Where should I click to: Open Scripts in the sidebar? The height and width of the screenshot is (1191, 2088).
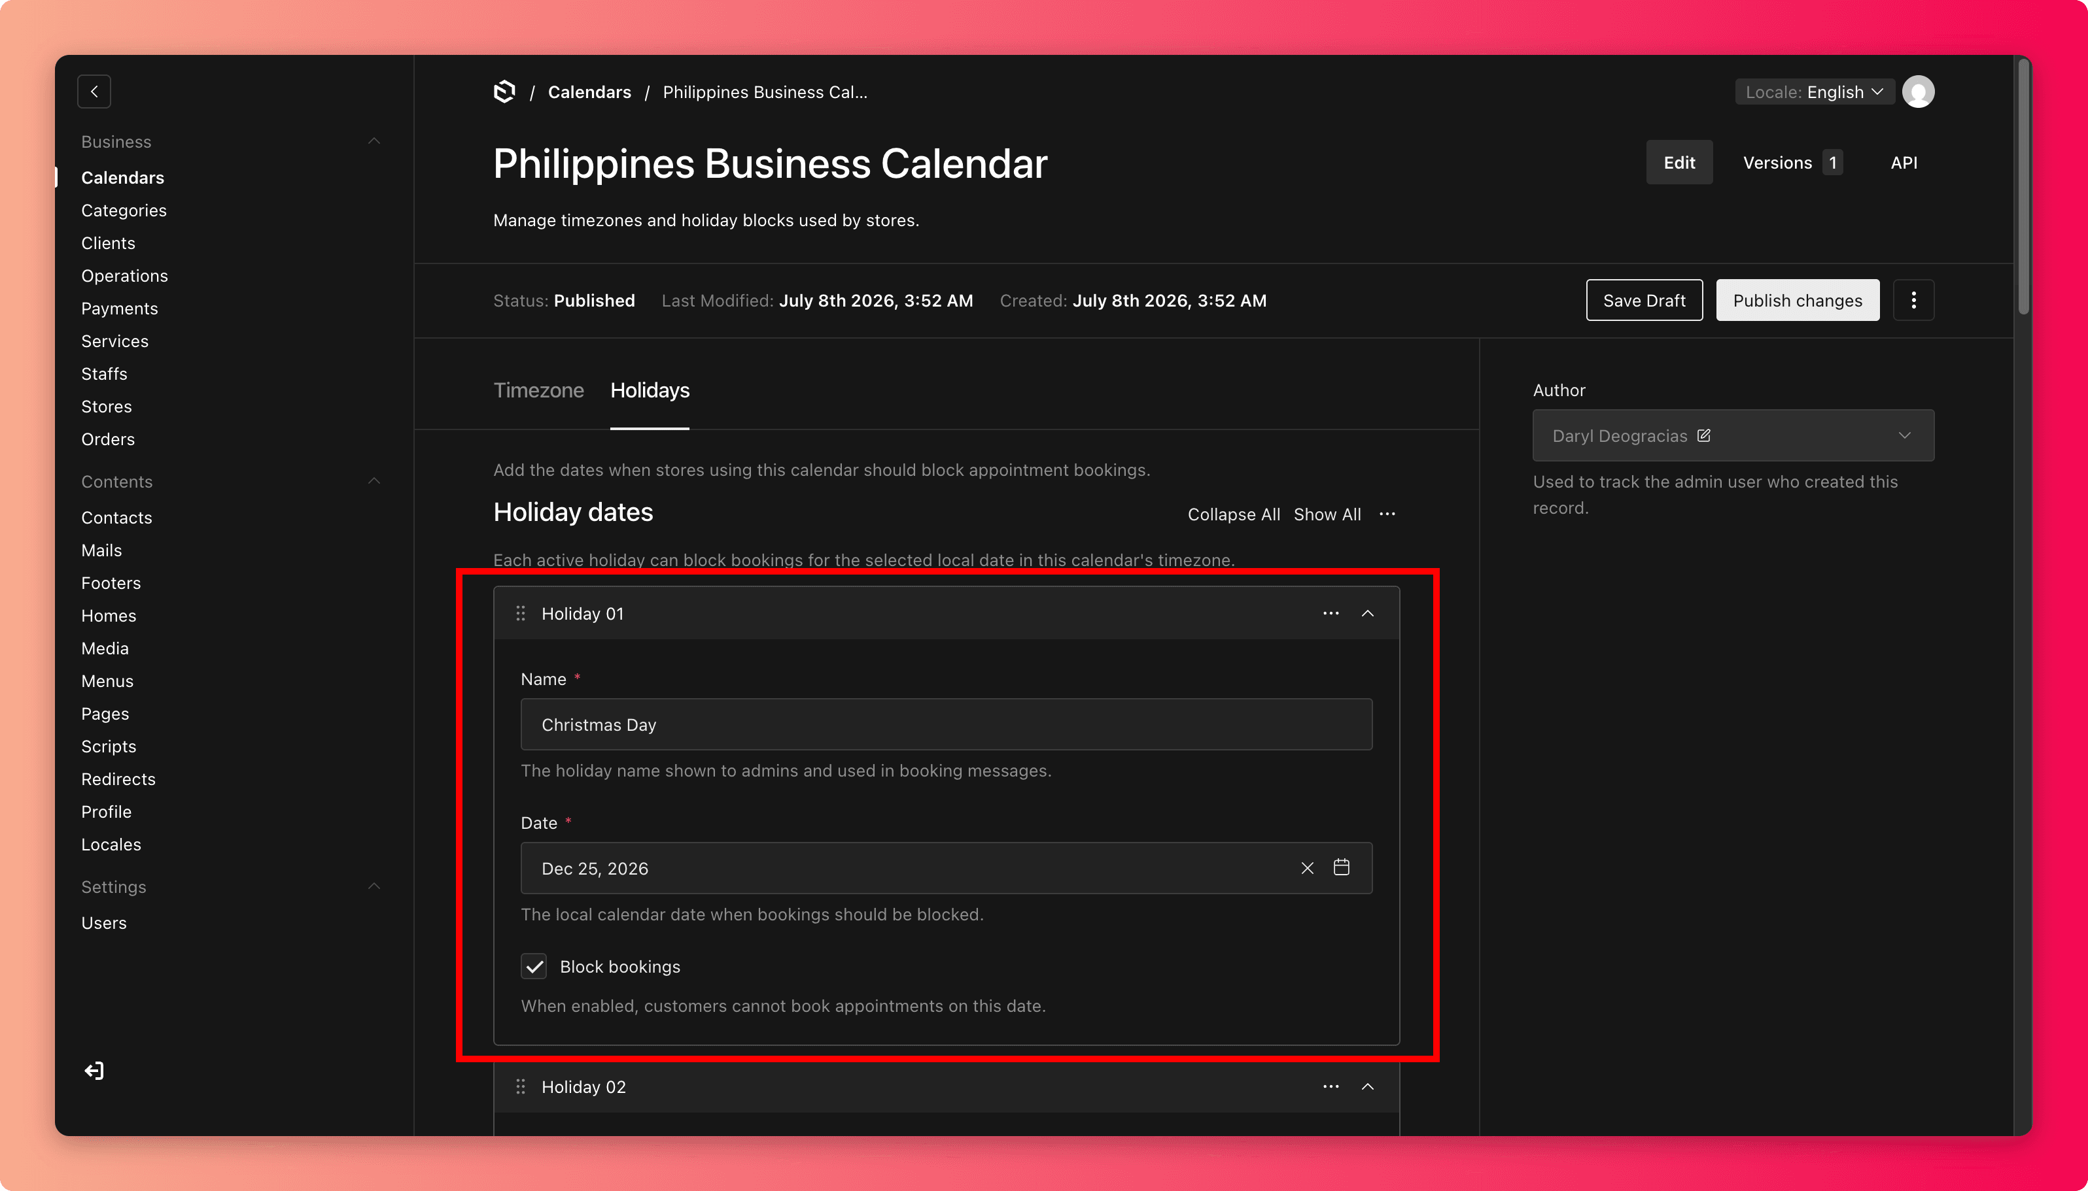tap(109, 747)
